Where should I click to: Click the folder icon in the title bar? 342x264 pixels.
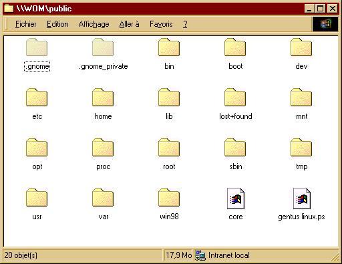[x=9, y=9]
